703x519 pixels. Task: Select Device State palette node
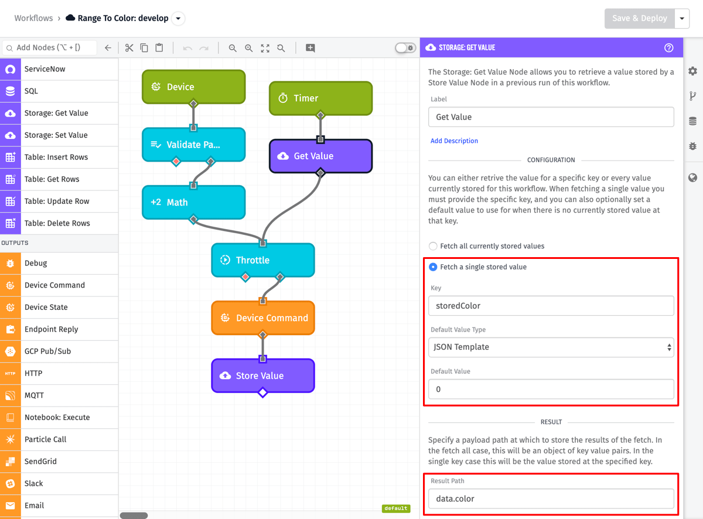pyautogui.click(x=59, y=308)
